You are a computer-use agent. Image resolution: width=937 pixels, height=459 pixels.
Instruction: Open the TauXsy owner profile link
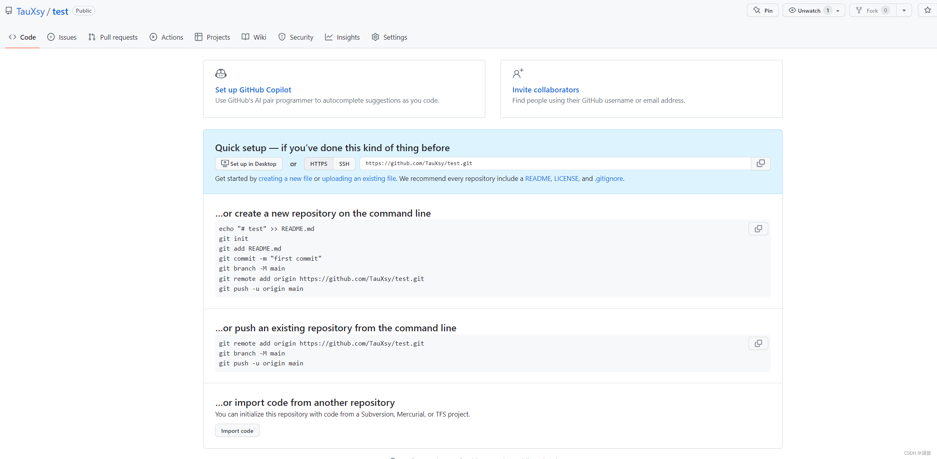pos(31,12)
